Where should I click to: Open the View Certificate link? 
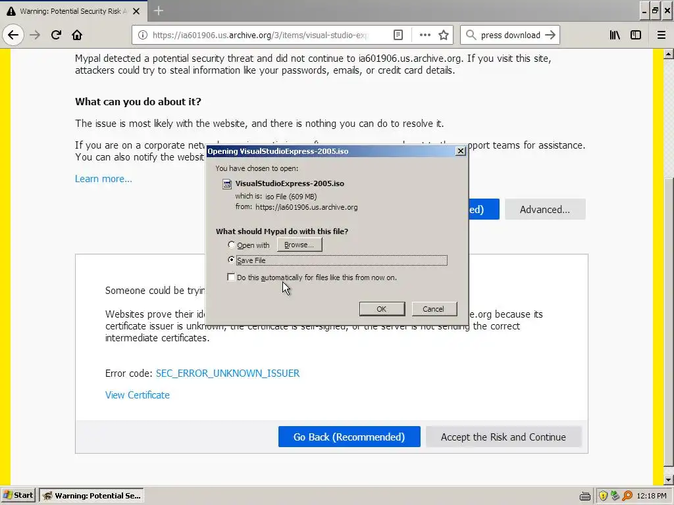pyautogui.click(x=137, y=395)
